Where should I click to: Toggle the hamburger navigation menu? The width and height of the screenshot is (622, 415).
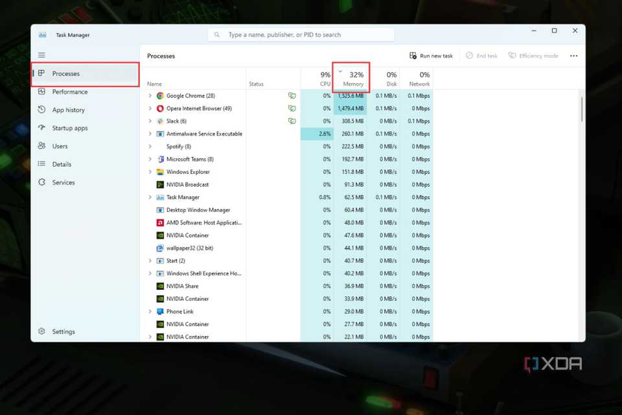[41, 56]
